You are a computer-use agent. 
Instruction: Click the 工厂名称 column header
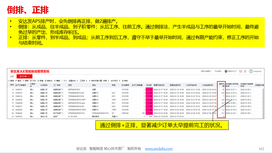[57, 85]
